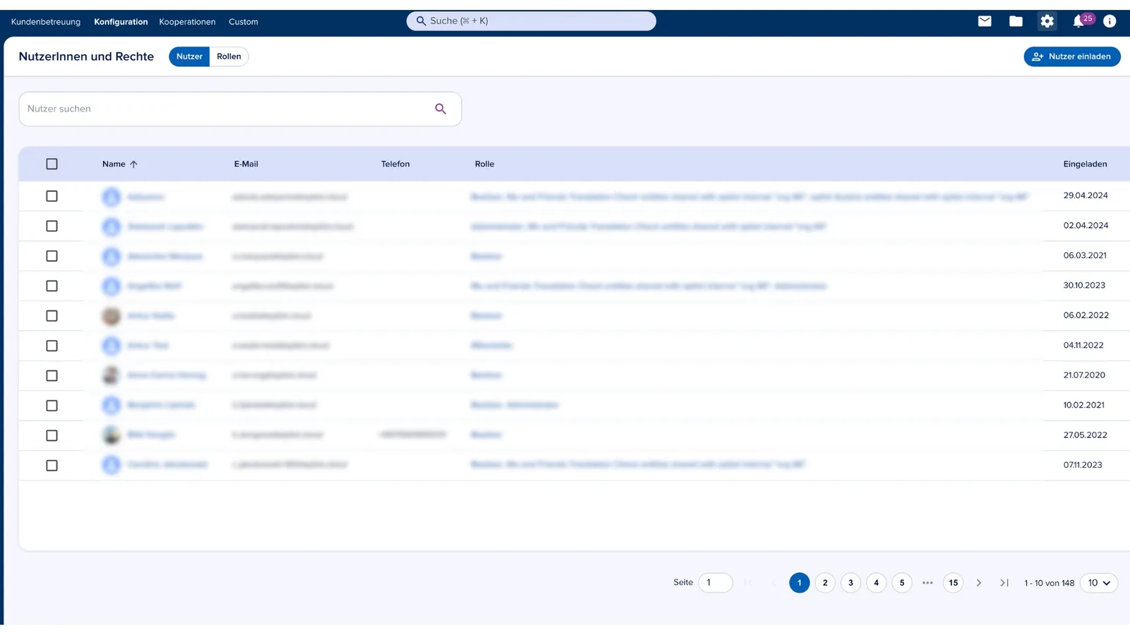Check the row dated 10.02.2021

tap(52, 406)
